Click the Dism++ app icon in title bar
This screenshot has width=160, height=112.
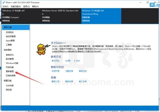[x=4, y=2]
